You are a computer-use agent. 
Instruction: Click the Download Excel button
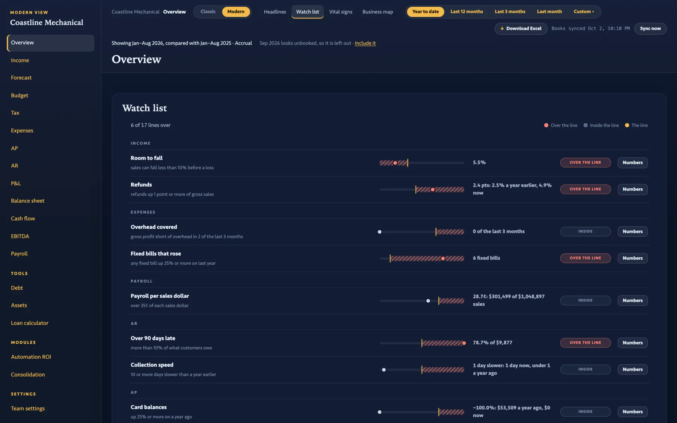coord(521,29)
